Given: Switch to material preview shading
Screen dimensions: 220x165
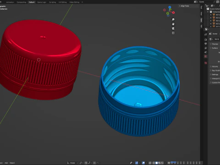Looking at the screenshot, I should coord(159,163).
